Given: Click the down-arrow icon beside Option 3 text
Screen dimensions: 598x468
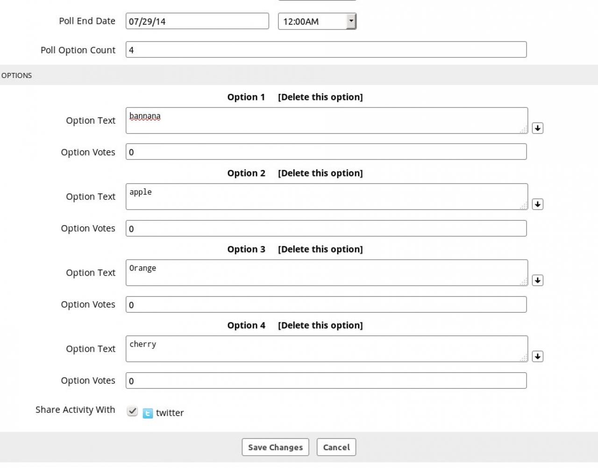Looking at the screenshot, I should [x=537, y=280].
